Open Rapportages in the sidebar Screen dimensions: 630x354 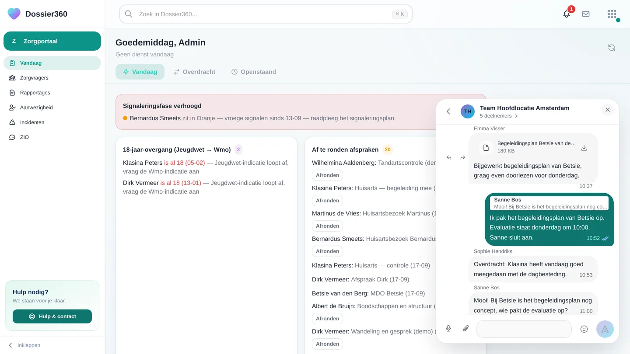(52, 93)
